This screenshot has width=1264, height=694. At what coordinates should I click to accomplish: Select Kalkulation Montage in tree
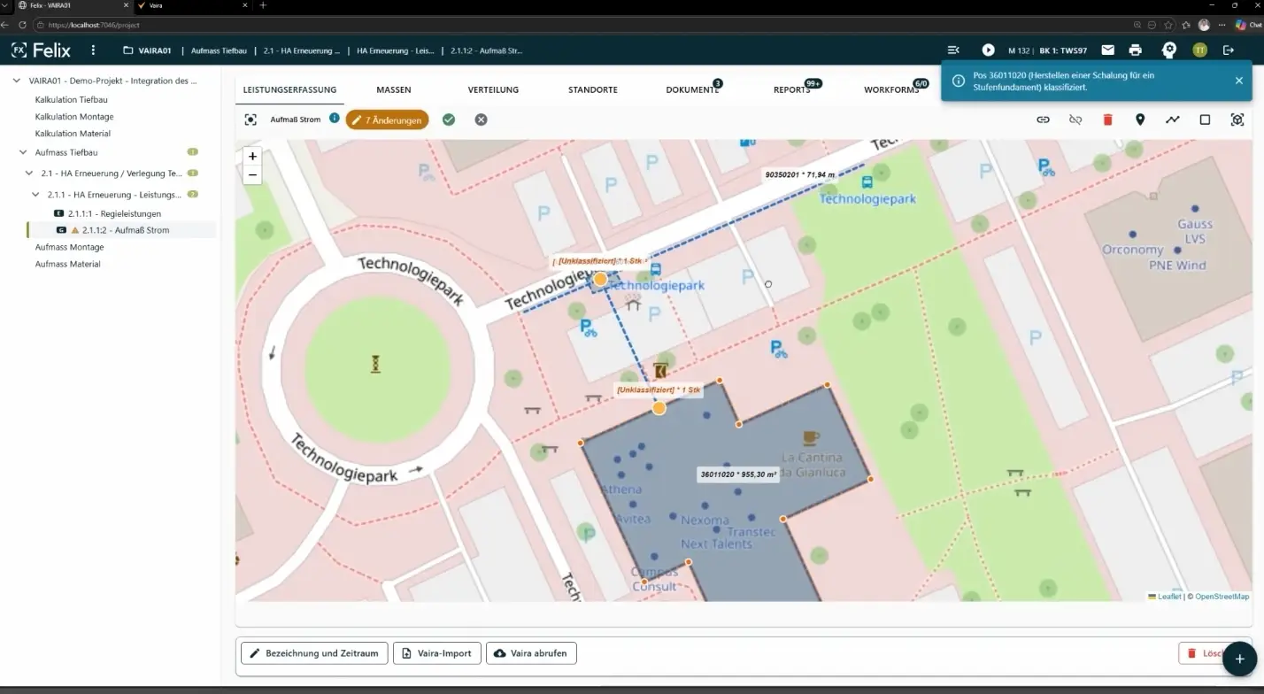[74, 117]
